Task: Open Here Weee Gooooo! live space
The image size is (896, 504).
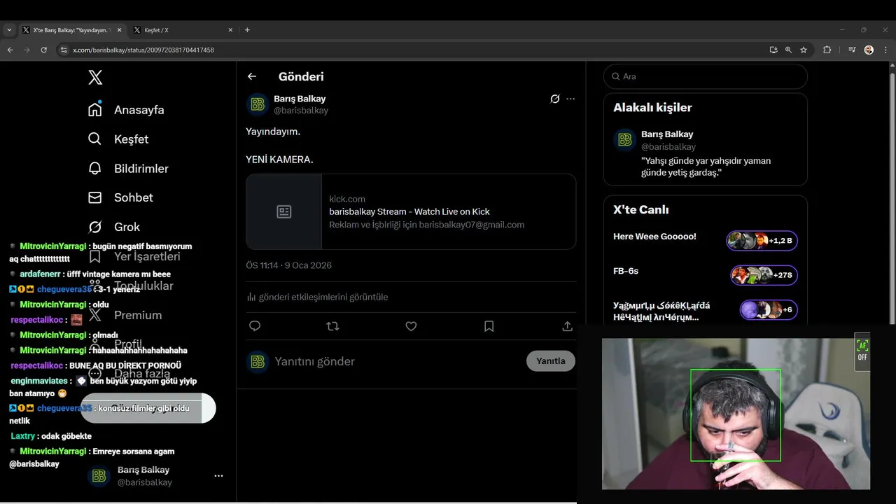Action: (x=654, y=237)
